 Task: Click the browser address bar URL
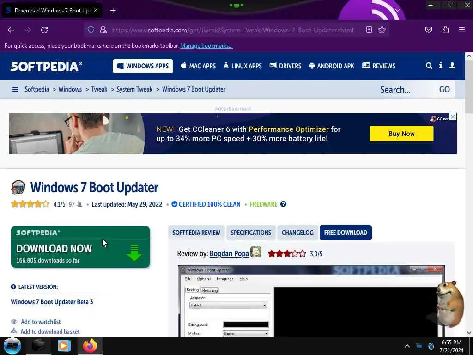pyautogui.click(x=232, y=30)
